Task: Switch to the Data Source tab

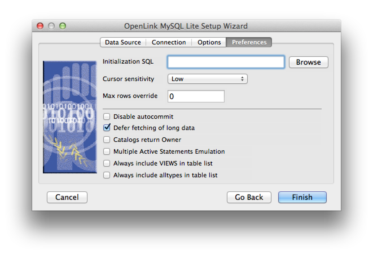Action: tap(123, 42)
